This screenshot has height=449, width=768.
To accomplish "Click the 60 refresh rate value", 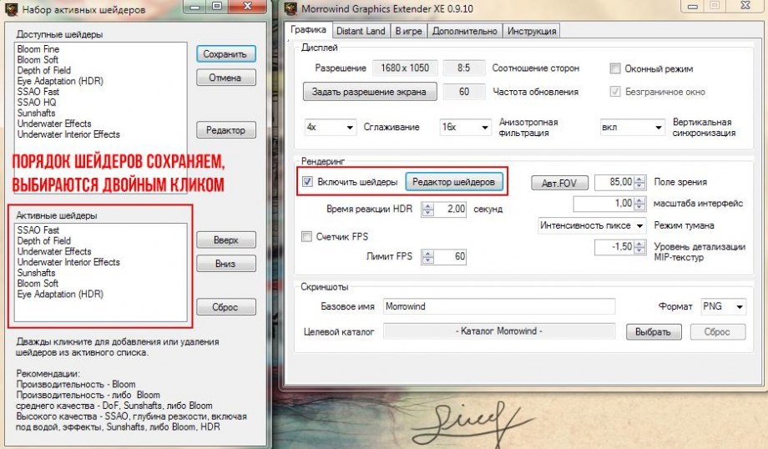I will pyautogui.click(x=464, y=92).
